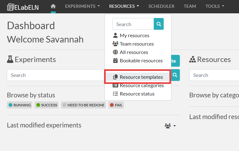Click the ELabELN logo
Image resolution: width=239 pixels, height=151 pixels.
point(23,7)
